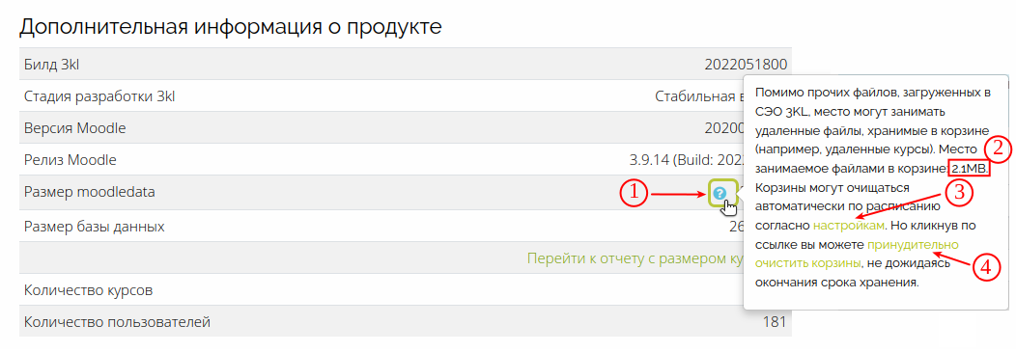The height and width of the screenshot is (352, 1016).
Task: Select the Стадия разработки 3kl row
Action: point(406,96)
